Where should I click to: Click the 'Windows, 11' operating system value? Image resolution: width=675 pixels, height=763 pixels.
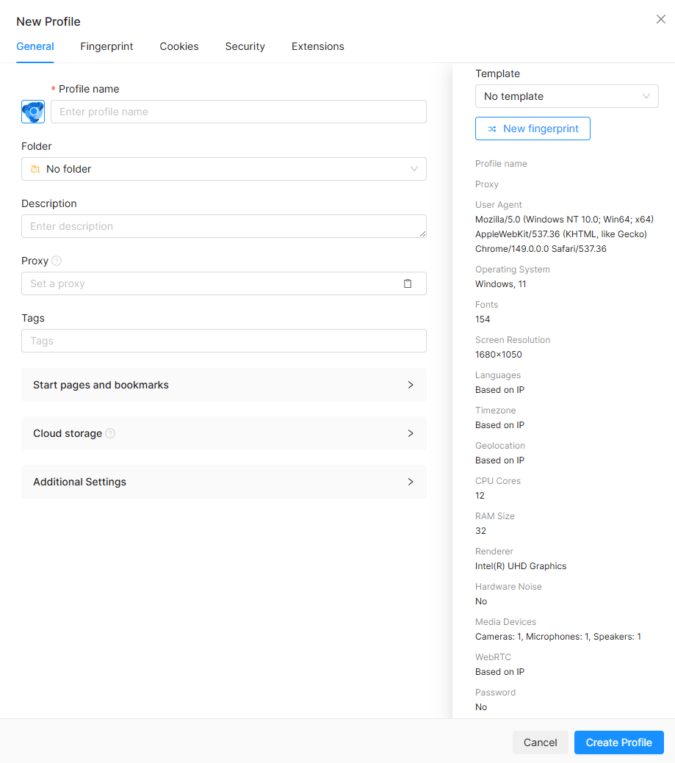[501, 284]
